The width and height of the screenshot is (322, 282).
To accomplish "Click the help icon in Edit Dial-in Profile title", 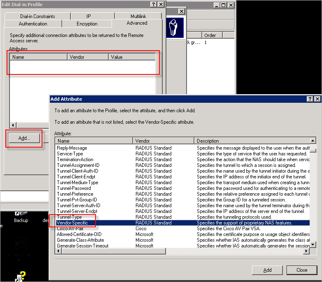I will pyautogui.click(x=153, y=5).
